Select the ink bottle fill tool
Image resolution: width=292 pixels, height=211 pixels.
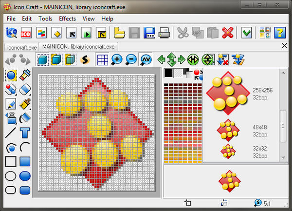click(11, 118)
